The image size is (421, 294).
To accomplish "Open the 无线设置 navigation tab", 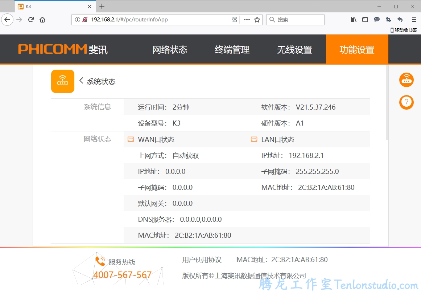I will [x=294, y=50].
